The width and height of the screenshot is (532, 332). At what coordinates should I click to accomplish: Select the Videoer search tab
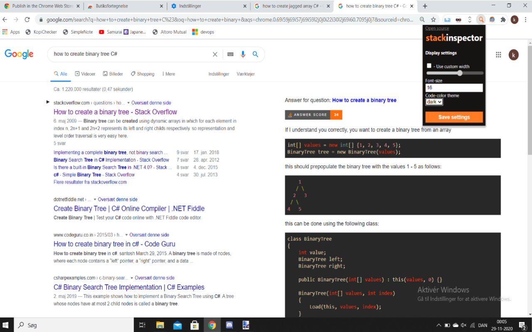coord(85,74)
